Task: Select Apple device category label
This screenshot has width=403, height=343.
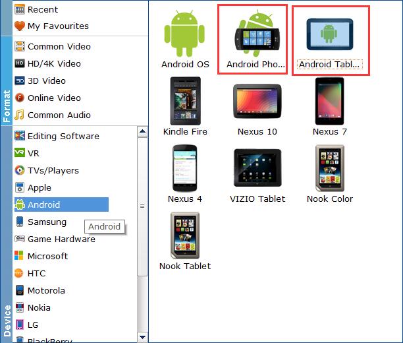Action: pos(40,188)
